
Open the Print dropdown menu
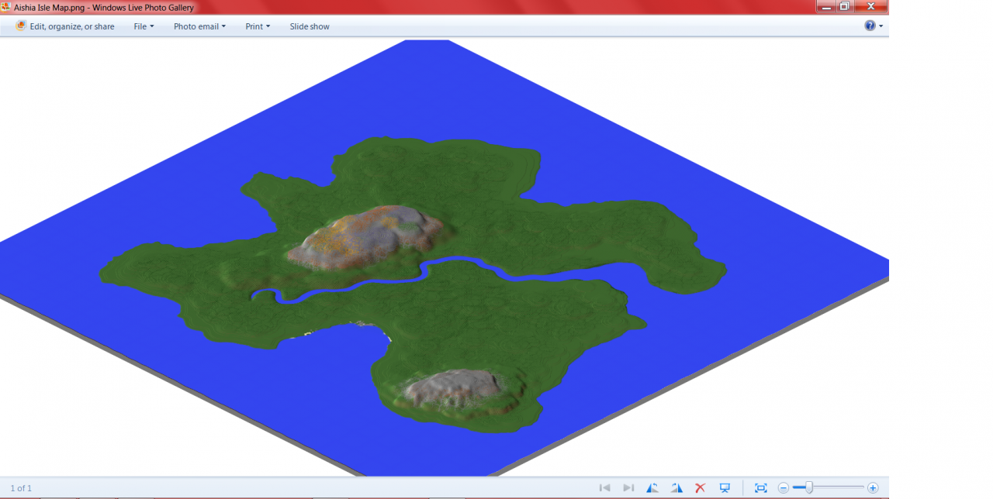pos(257,26)
